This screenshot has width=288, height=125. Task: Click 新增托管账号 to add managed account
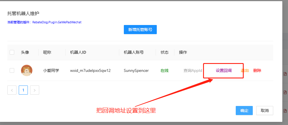140,30
